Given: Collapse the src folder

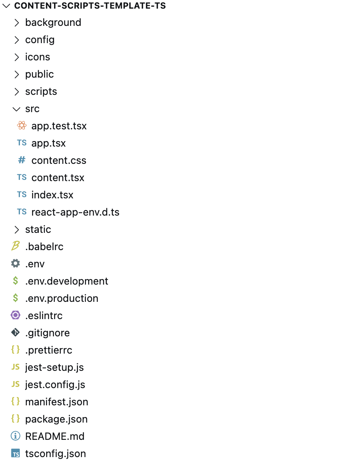Looking at the screenshot, I should coord(16,109).
